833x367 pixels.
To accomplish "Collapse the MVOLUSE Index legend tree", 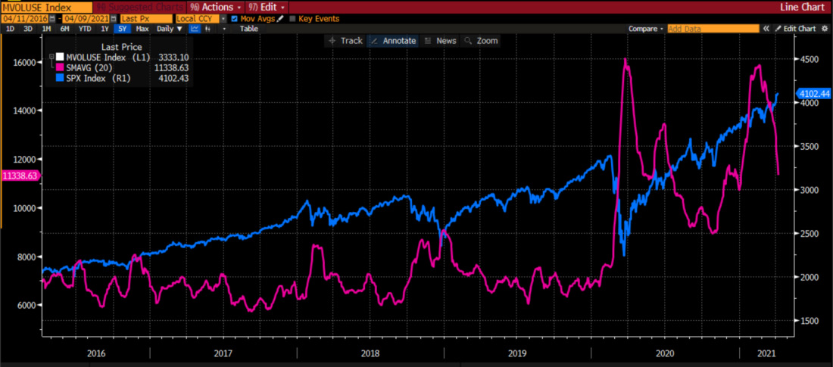I will pyautogui.click(x=51, y=57).
